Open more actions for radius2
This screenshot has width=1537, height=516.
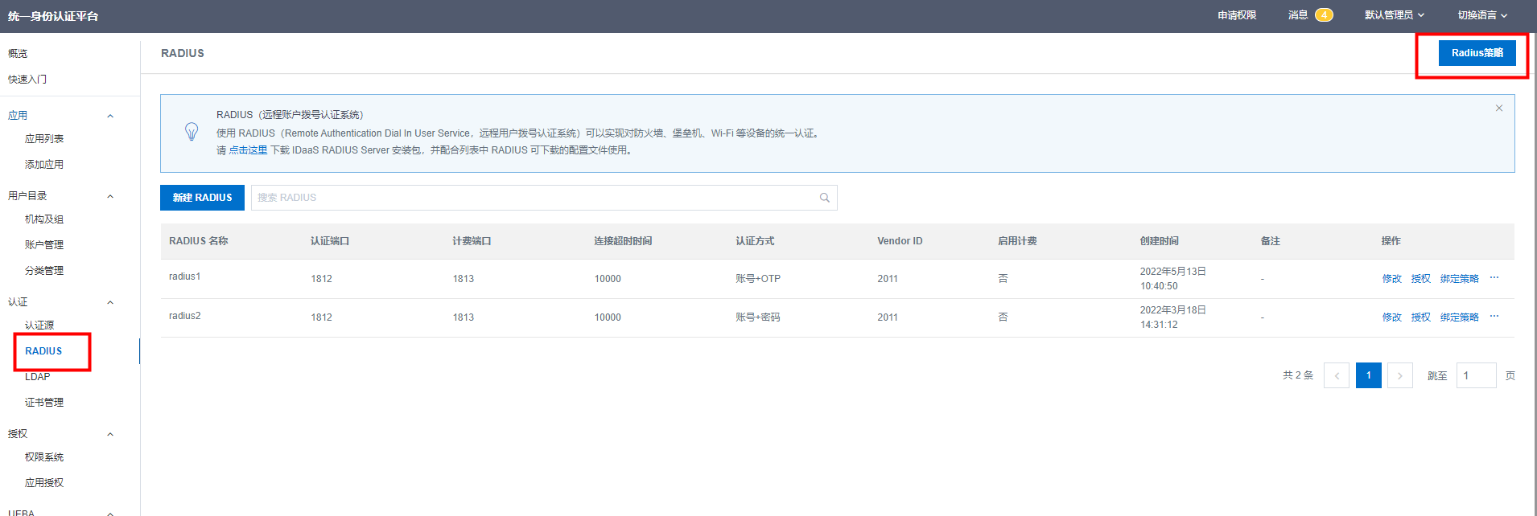[x=1494, y=317]
